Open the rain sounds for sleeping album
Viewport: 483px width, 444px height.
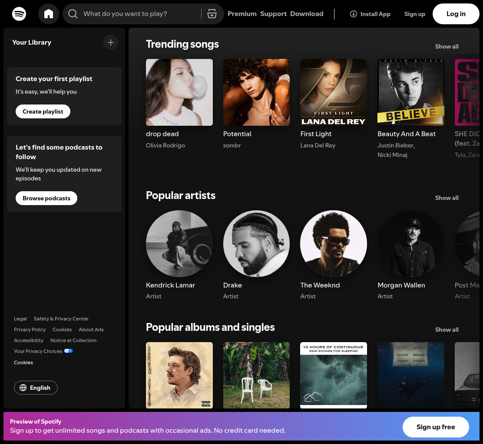click(x=334, y=375)
